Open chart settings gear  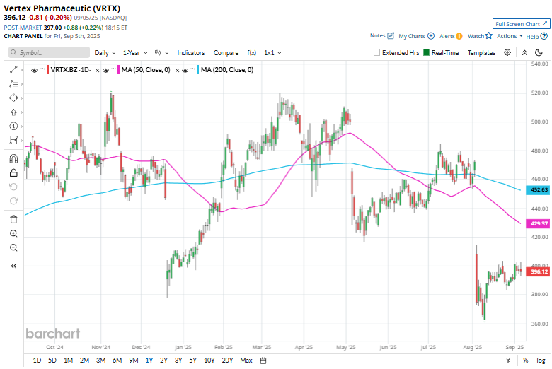click(x=507, y=52)
